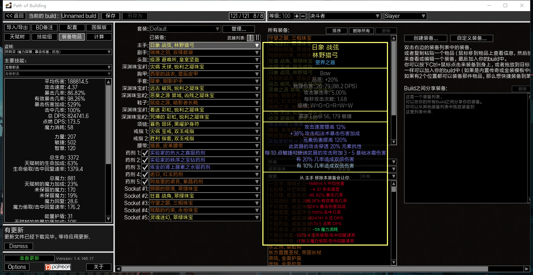Open the 戒指 1 灾祸 宝戒 dropdown

coord(205,131)
